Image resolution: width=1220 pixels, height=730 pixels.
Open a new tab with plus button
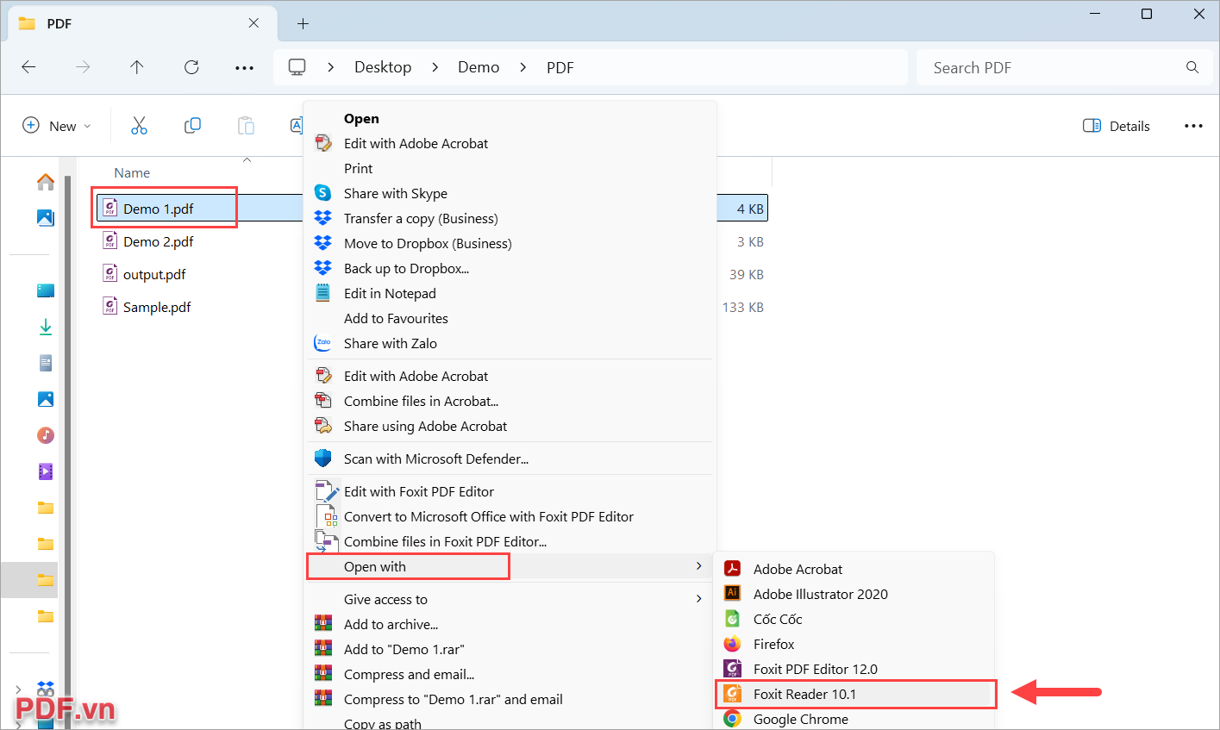[x=303, y=23]
